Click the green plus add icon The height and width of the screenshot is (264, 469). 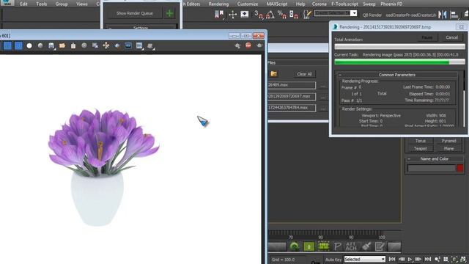coord(169,13)
